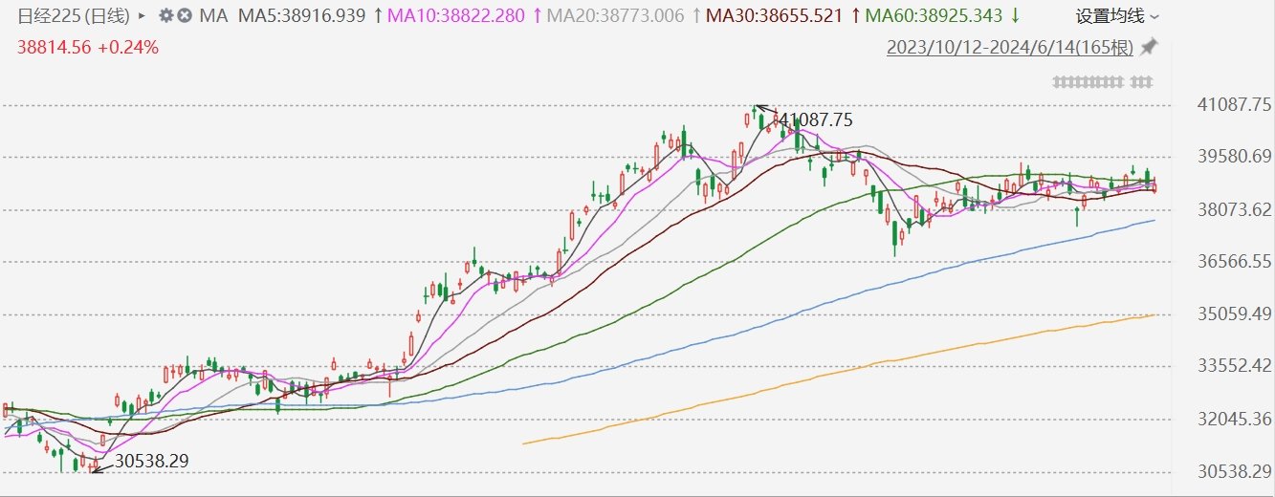Click the 30538.29 low price marker
This screenshot has height=497, width=1275.
tap(151, 462)
